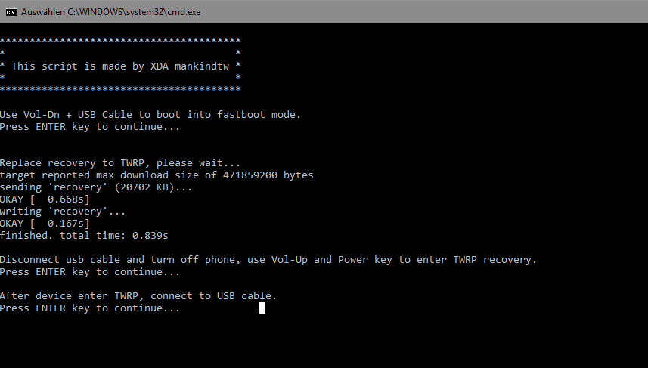Click the number 471859200 in output

pyautogui.click(x=250, y=175)
